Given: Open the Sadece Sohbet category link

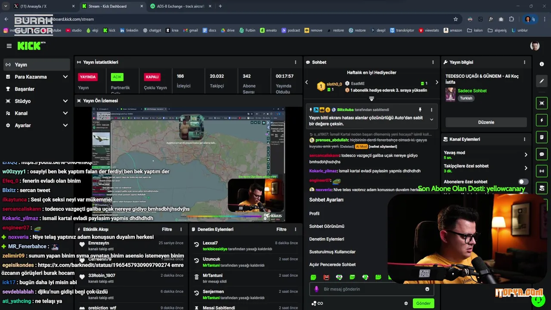Looking at the screenshot, I should (472, 91).
